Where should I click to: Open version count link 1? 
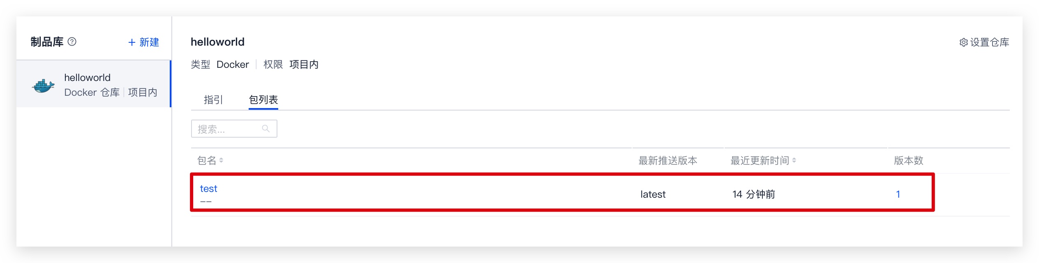pyautogui.click(x=898, y=194)
